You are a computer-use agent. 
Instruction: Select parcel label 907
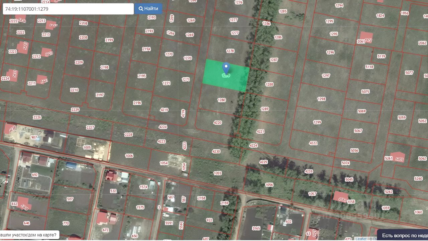[34, 138]
